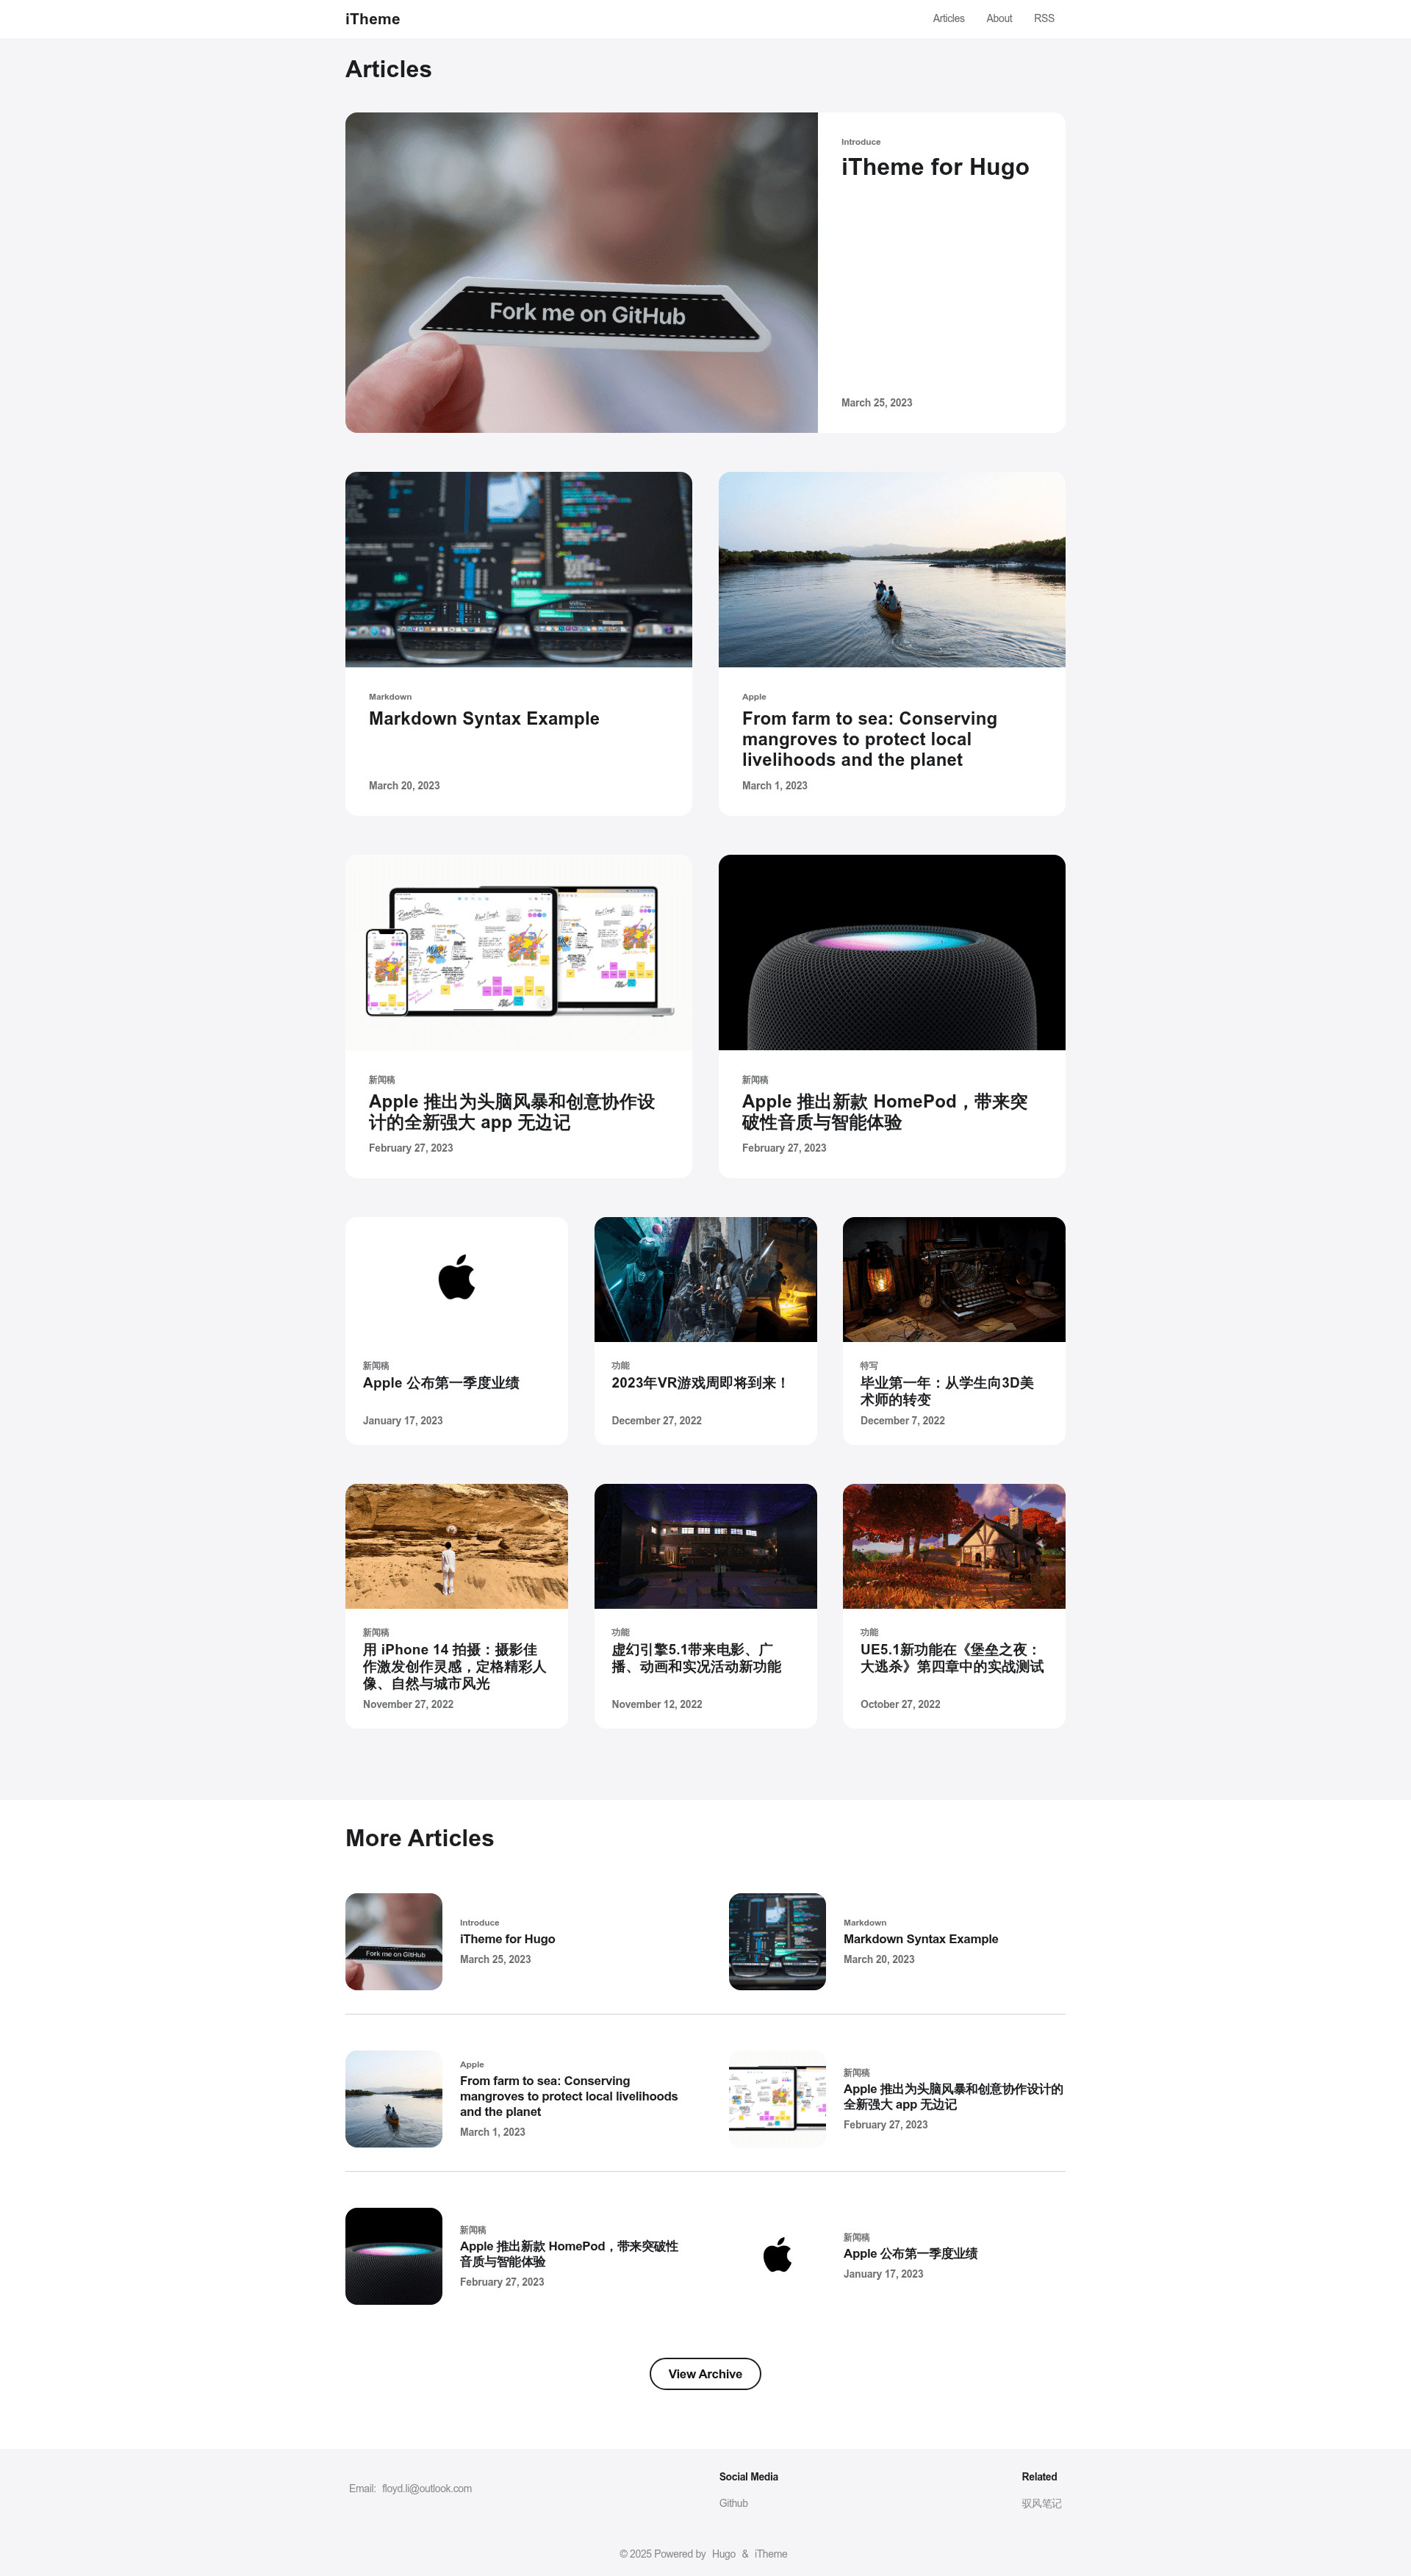Click the Freeform thumbnail in More Articles
The image size is (1411, 2576).
(x=777, y=2099)
